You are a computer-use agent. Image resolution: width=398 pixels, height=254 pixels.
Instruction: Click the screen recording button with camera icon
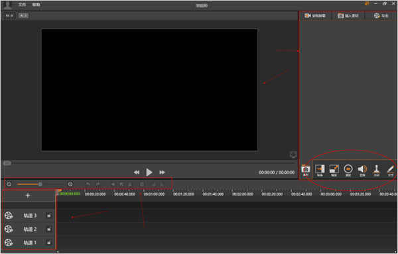coord(315,16)
